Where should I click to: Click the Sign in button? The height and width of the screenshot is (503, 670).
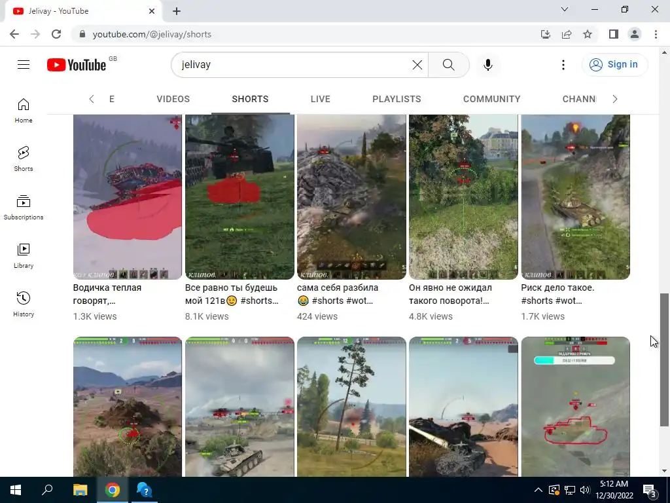click(614, 65)
